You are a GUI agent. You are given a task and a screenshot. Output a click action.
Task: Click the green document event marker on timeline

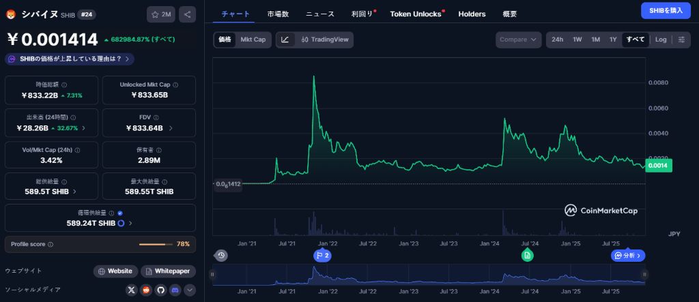pyautogui.click(x=527, y=255)
